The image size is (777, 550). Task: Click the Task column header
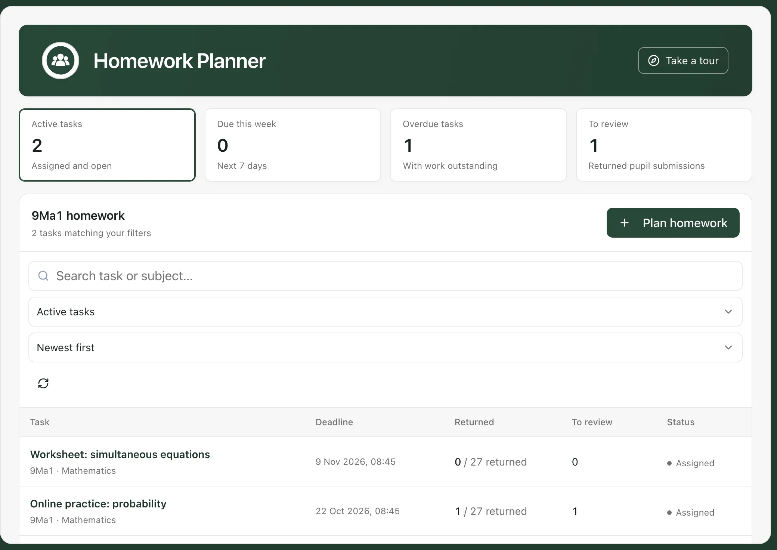coord(40,422)
